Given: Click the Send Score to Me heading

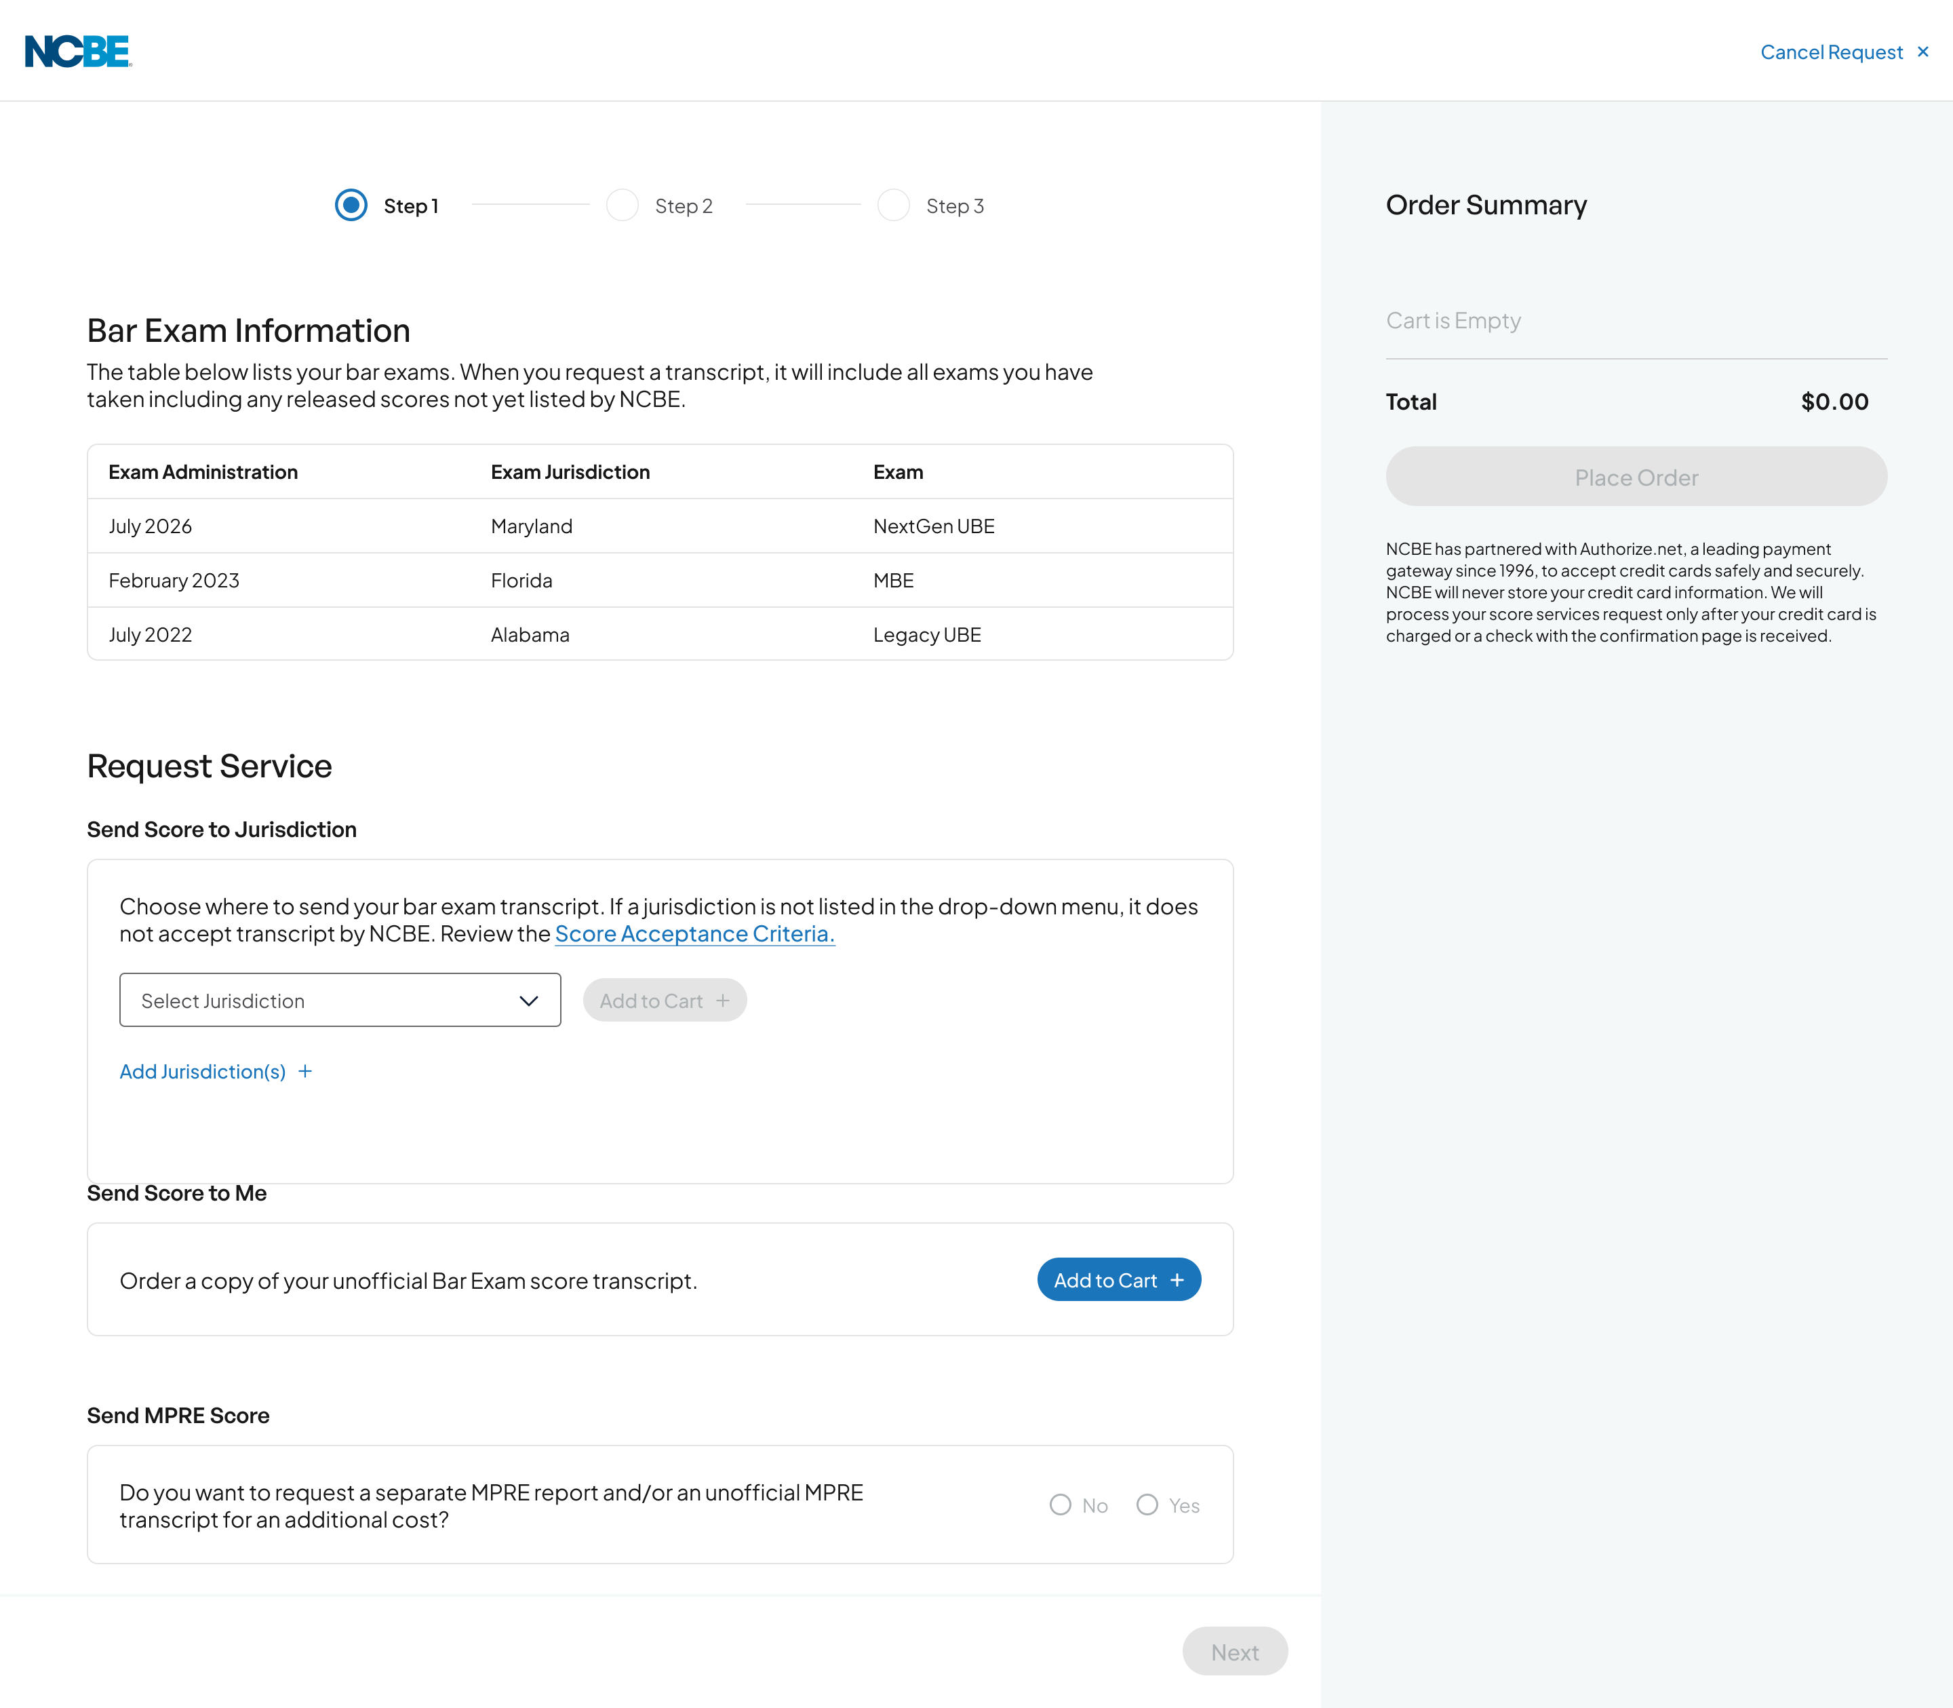Looking at the screenshot, I should pos(176,1195).
